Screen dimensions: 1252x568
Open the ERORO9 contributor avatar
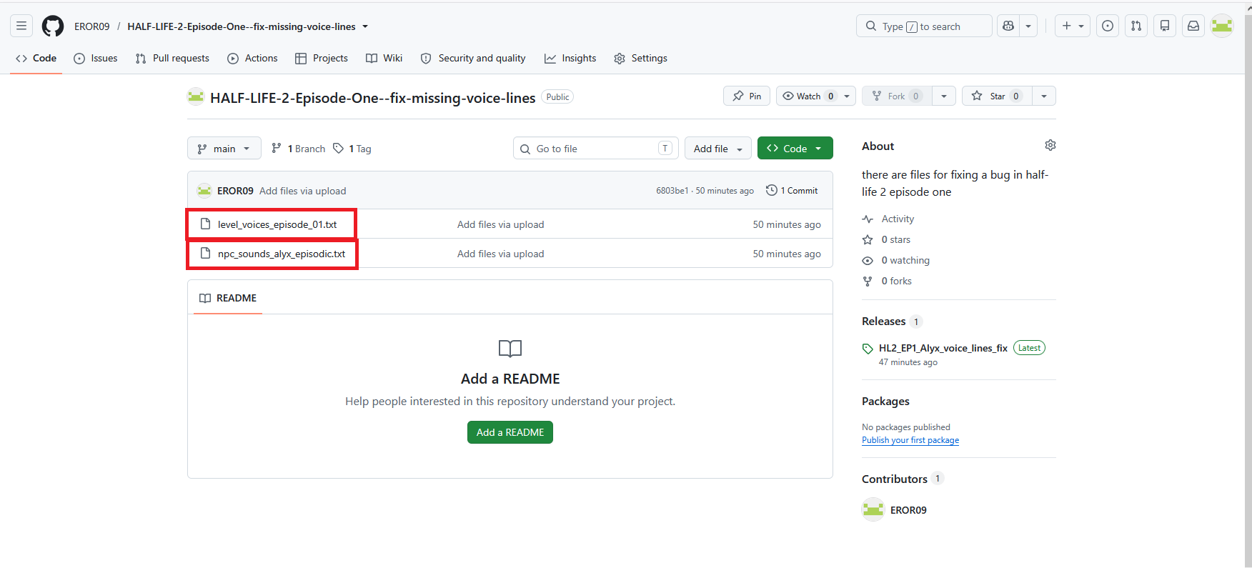873,510
